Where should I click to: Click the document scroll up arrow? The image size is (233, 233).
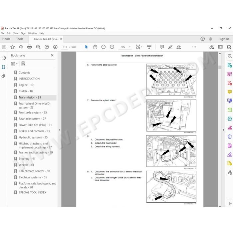point(220,53)
